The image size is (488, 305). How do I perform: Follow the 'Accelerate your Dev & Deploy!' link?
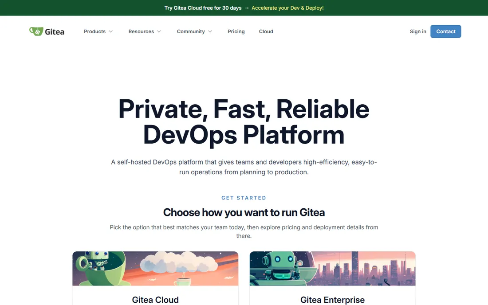pyautogui.click(x=287, y=8)
